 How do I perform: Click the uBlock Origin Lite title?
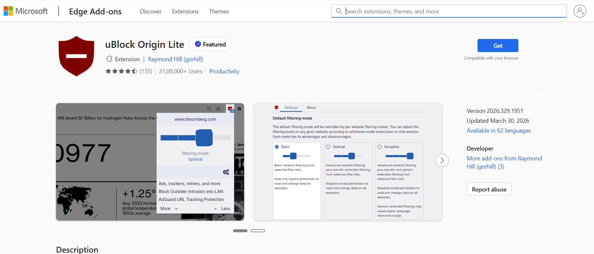point(145,44)
